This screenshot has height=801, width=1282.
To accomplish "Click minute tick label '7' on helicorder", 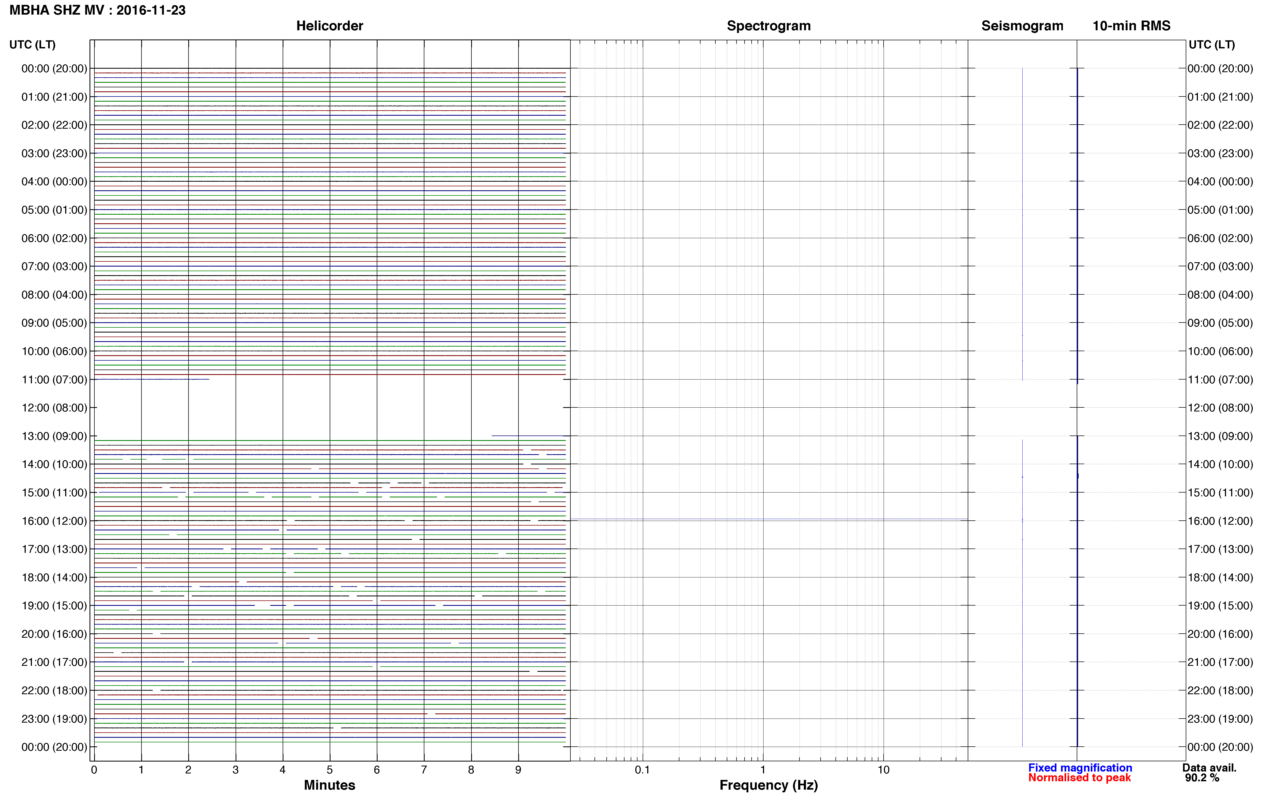I will pos(424,770).
